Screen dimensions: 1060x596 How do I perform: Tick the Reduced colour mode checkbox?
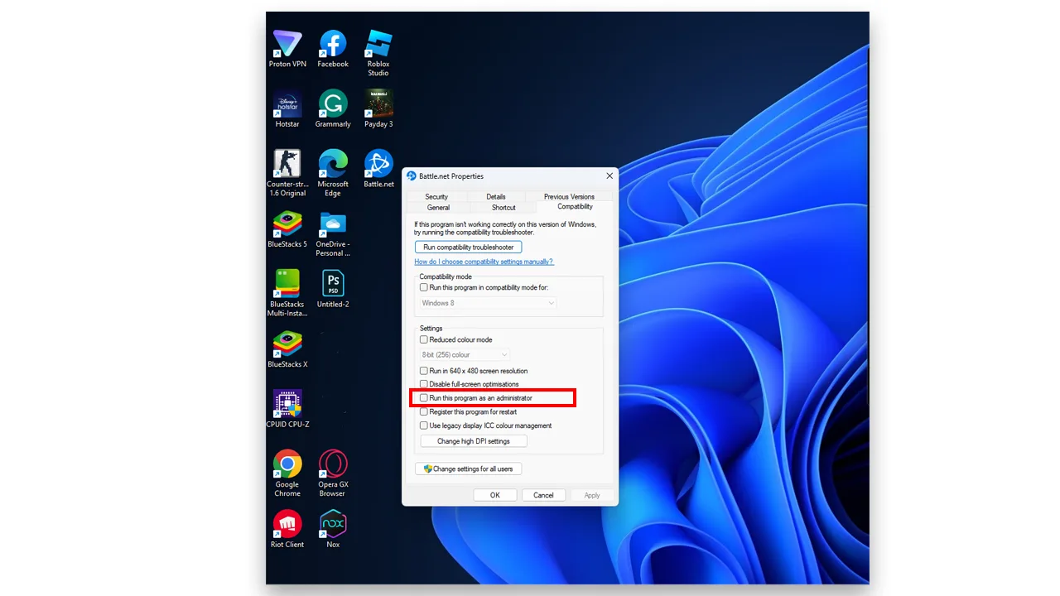[424, 339]
